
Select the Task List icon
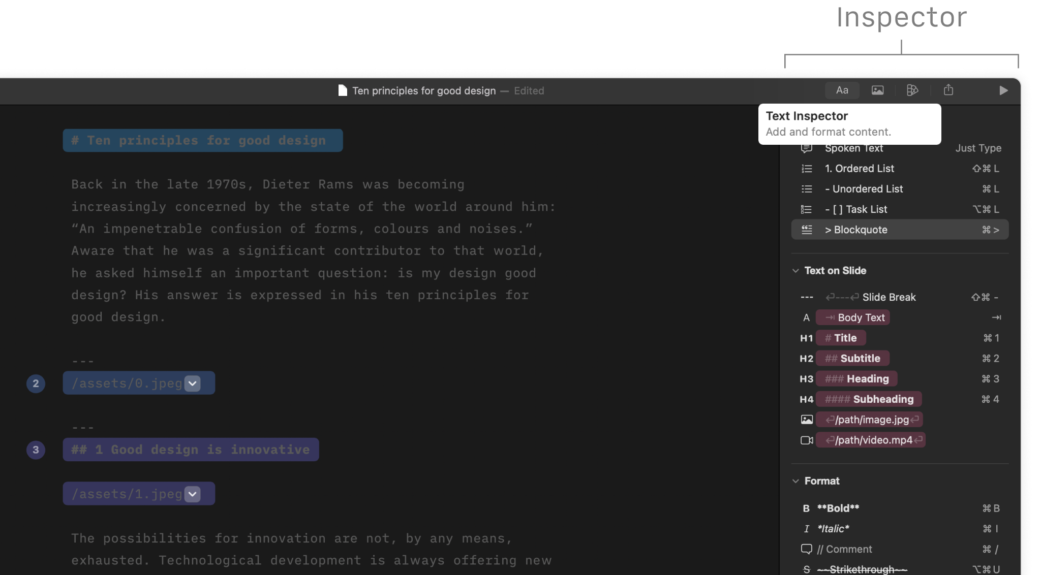click(807, 209)
